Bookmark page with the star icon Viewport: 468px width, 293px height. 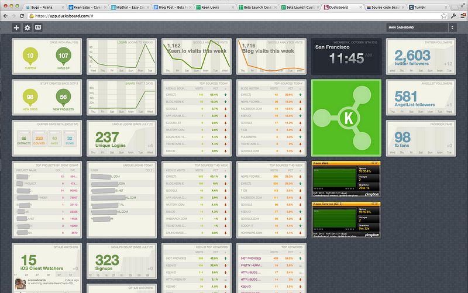click(x=443, y=16)
